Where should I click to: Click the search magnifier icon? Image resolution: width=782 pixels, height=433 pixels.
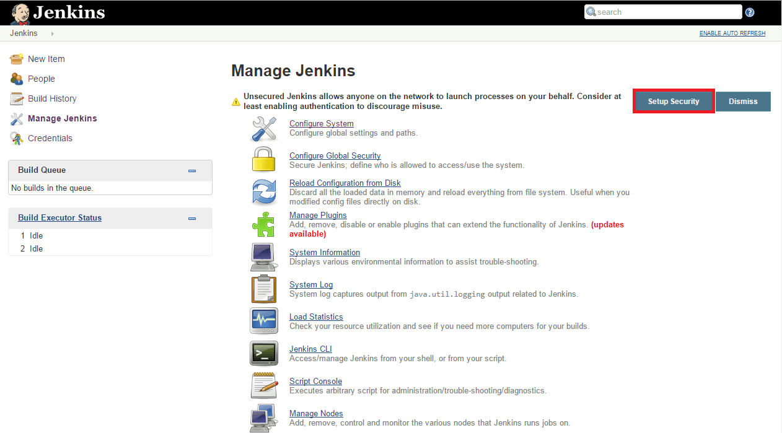[x=591, y=12]
